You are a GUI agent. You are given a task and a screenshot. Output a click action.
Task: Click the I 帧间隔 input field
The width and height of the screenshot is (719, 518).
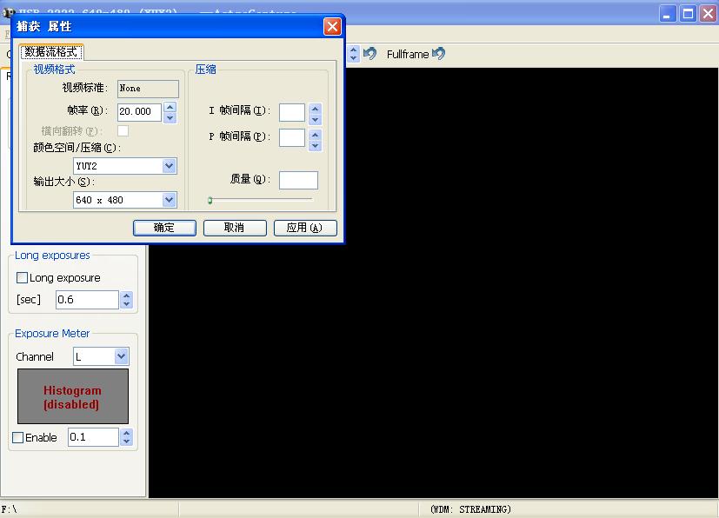coord(292,112)
